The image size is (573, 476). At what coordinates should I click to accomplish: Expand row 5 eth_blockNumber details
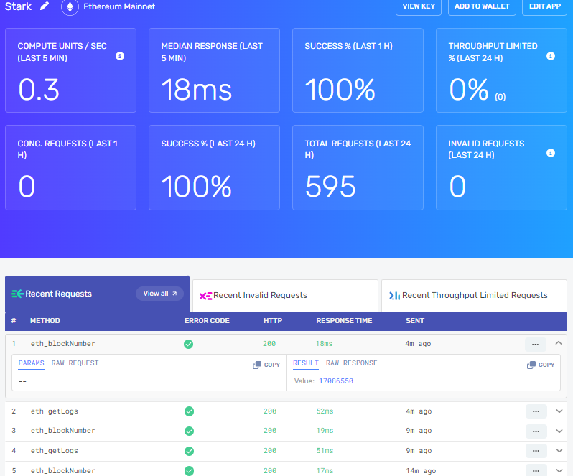point(559,470)
